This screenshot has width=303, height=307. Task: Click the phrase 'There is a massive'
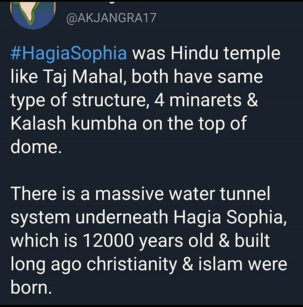pyautogui.click(x=87, y=193)
